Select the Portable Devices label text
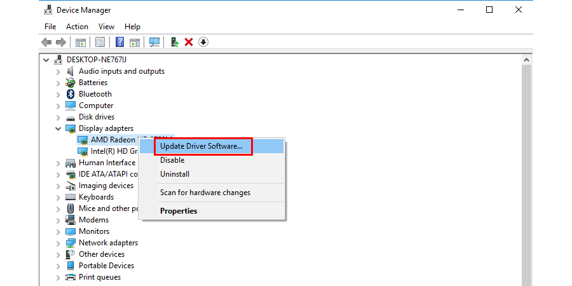The image size is (572, 286). (x=107, y=266)
